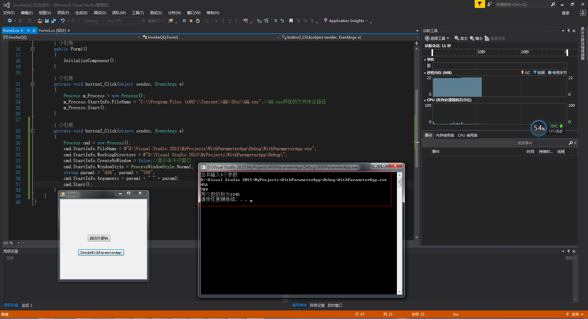
Task: Open the Any CPU platform dropdown
Action: tap(122, 20)
